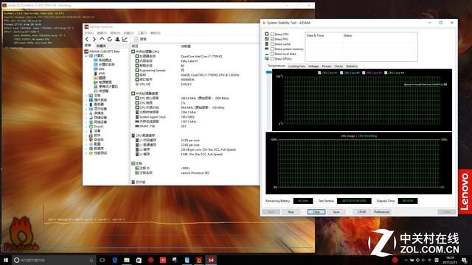Open CPUID from Stability Test

pyautogui.click(x=361, y=212)
